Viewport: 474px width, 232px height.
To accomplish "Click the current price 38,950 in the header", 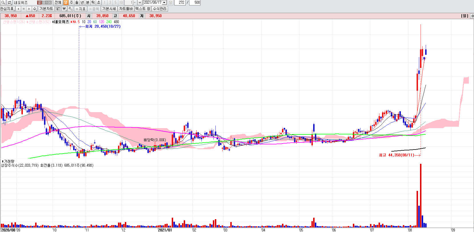I will 11,16.
